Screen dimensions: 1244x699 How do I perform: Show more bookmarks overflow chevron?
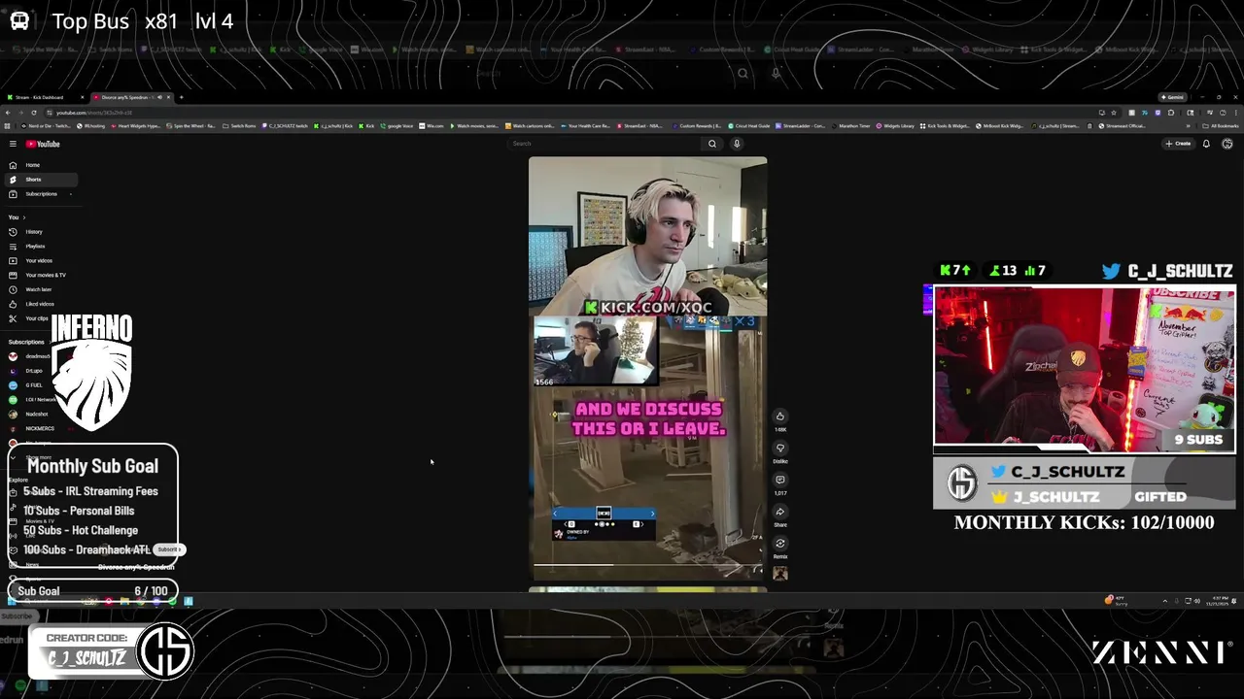click(1188, 126)
